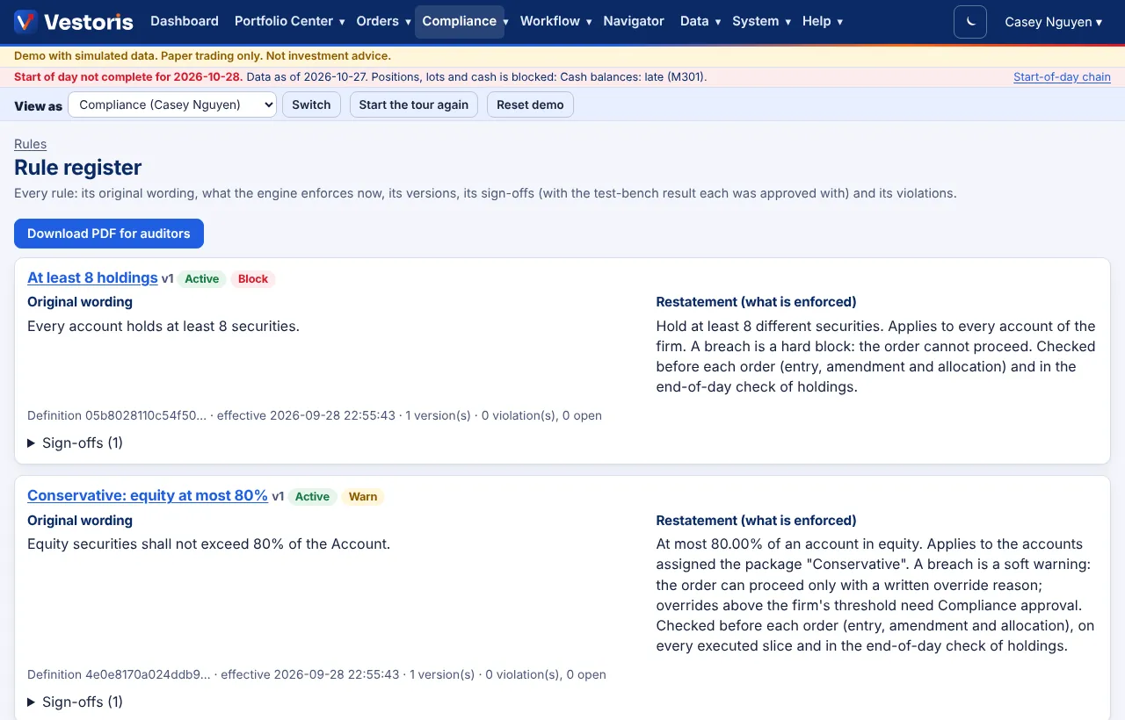Screen dimensions: 1125x720
Task: Click the Vestoris logo icon
Action: [x=25, y=21]
